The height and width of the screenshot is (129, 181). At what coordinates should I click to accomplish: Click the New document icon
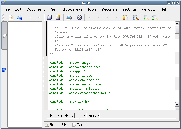point(11,17)
